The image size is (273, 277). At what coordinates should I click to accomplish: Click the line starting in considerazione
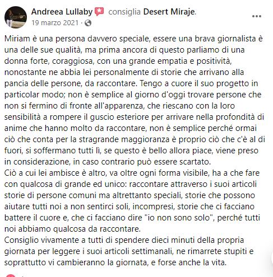[108, 162]
